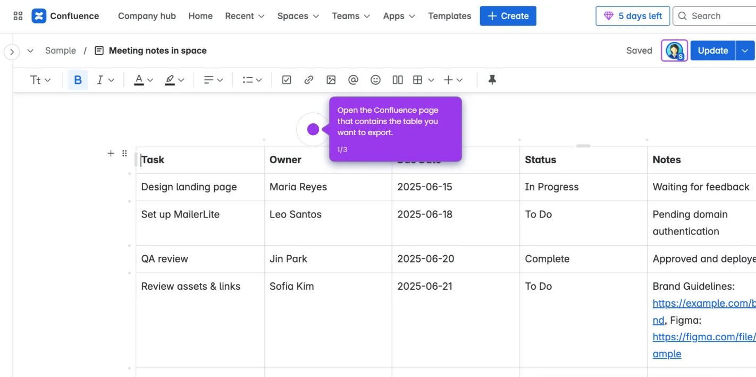Go to Sample space breadcrumb
This screenshot has height=377, width=756.
[x=61, y=51]
